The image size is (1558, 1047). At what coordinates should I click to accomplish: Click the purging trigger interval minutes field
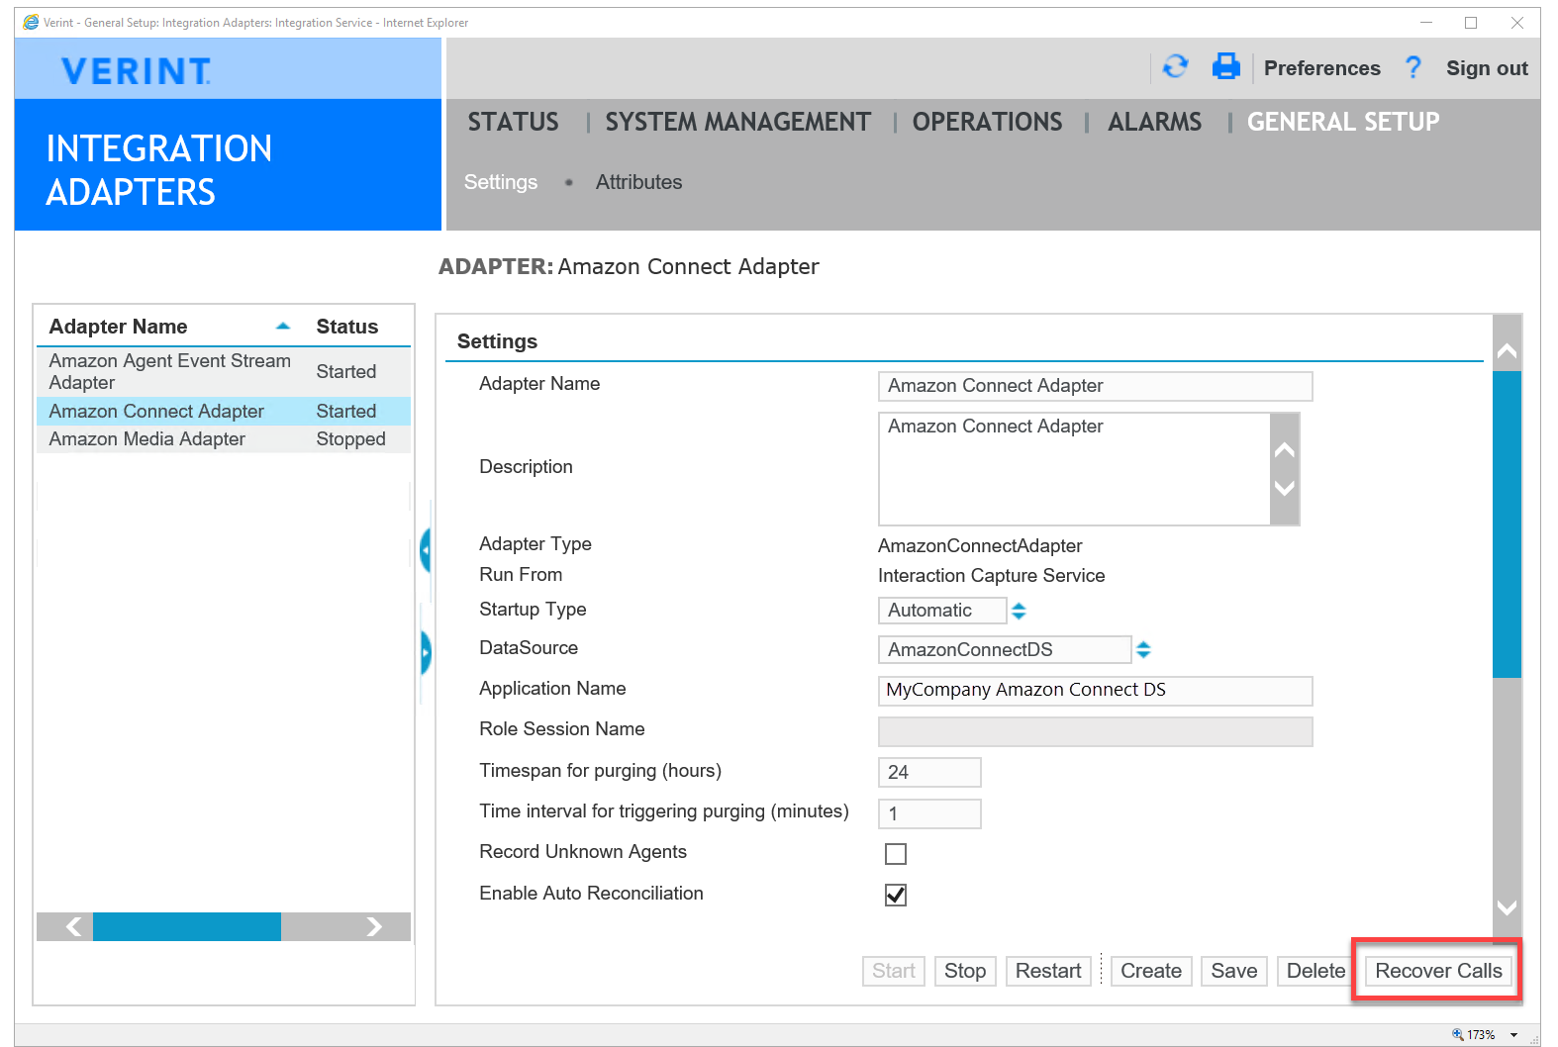(929, 813)
